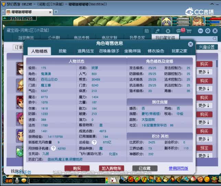Select the player character portrait at top right

pyautogui.click(x=198, y=21)
